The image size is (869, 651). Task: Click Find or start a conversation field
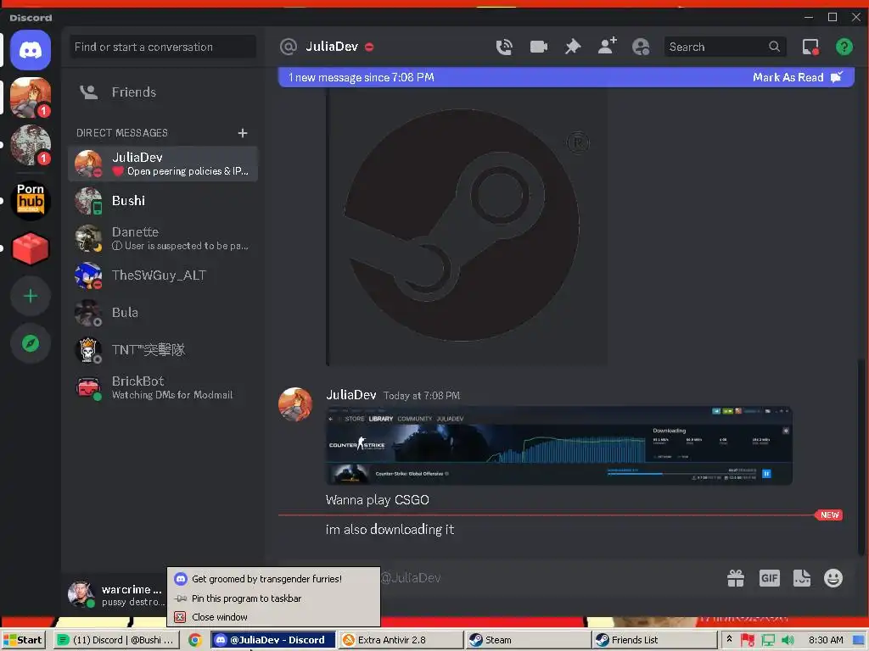point(162,47)
